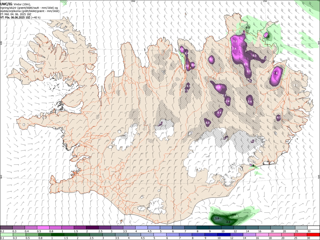Click the bright pink swatch in upper legend row

(x=43, y=228)
